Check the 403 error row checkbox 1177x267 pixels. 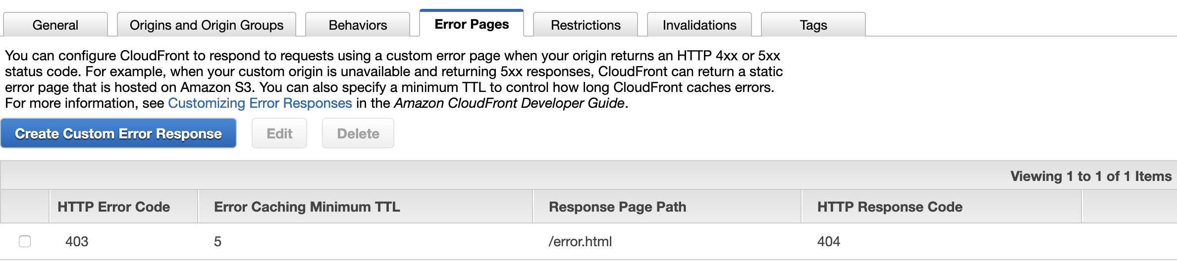pyautogui.click(x=25, y=241)
